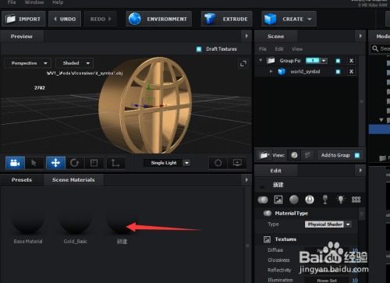Switch to the Scene Materials tab
The height and width of the screenshot is (283, 390).
click(x=73, y=180)
